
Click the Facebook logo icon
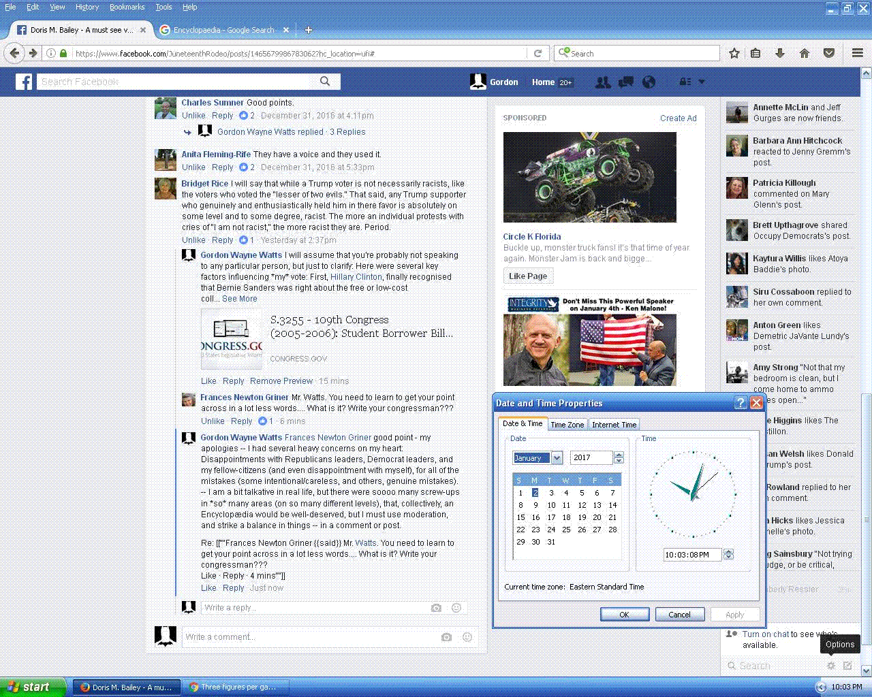[x=24, y=82]
